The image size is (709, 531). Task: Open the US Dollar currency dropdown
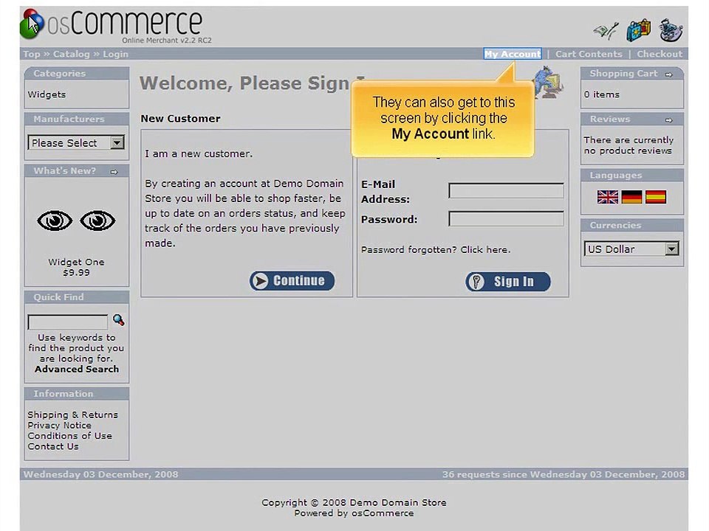(x=631, y=249)
